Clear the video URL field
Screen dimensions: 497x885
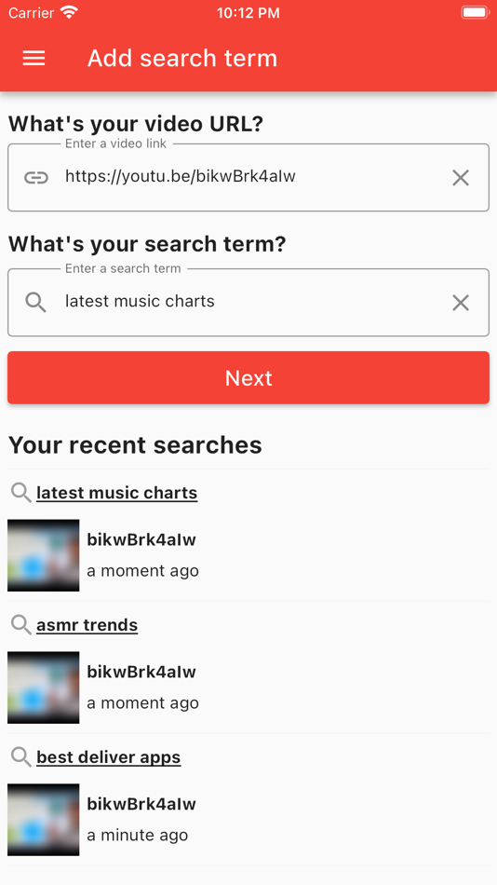click(461, 178)
